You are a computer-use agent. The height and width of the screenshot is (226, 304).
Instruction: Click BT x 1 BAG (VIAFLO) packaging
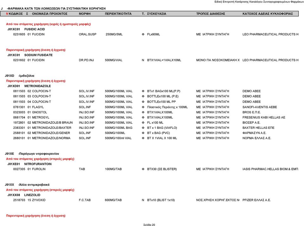[162, 128]
